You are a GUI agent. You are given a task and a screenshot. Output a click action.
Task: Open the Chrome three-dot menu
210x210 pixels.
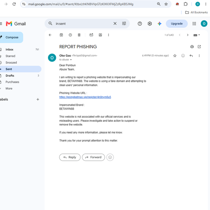tap(206, 4)
